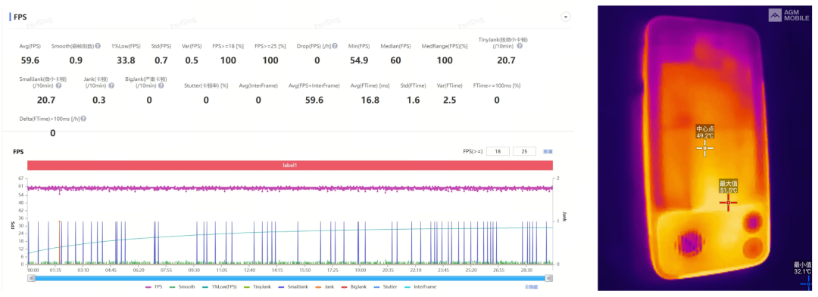Click the Std(FPS) value 0.7
The image size is (818, 297).
(x=161, y=60)
